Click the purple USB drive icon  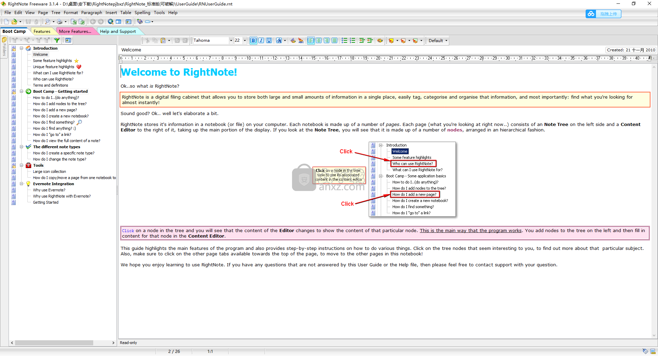pos(140,22)
